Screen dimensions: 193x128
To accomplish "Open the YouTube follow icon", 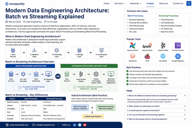I will 85,125.
